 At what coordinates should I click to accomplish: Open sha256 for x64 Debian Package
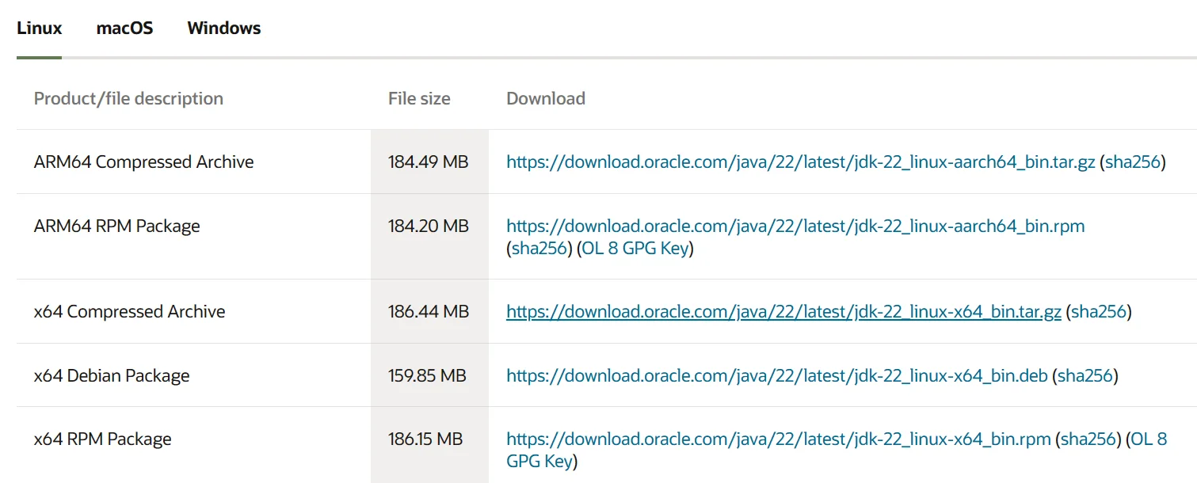[1085, 375]
